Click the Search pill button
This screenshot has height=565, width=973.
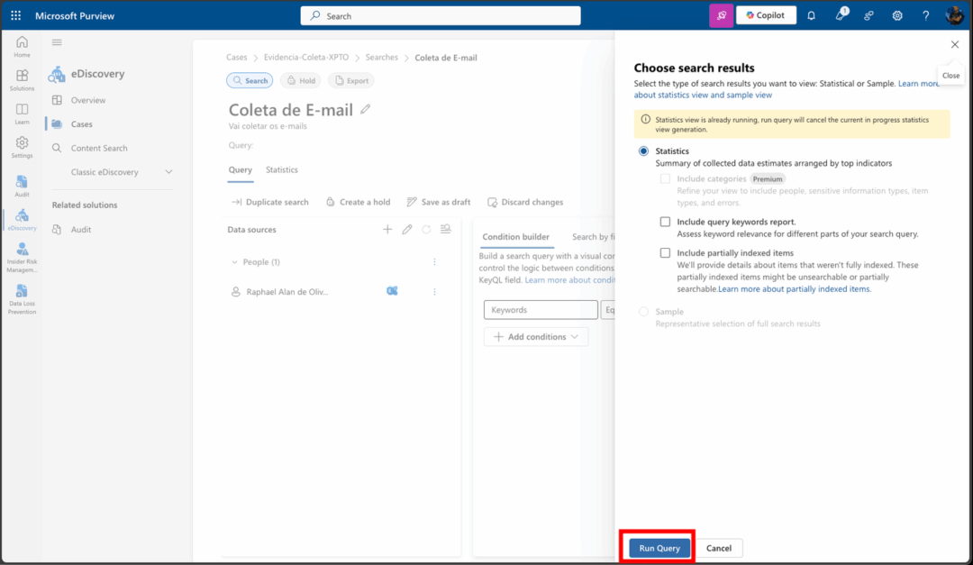250,81
